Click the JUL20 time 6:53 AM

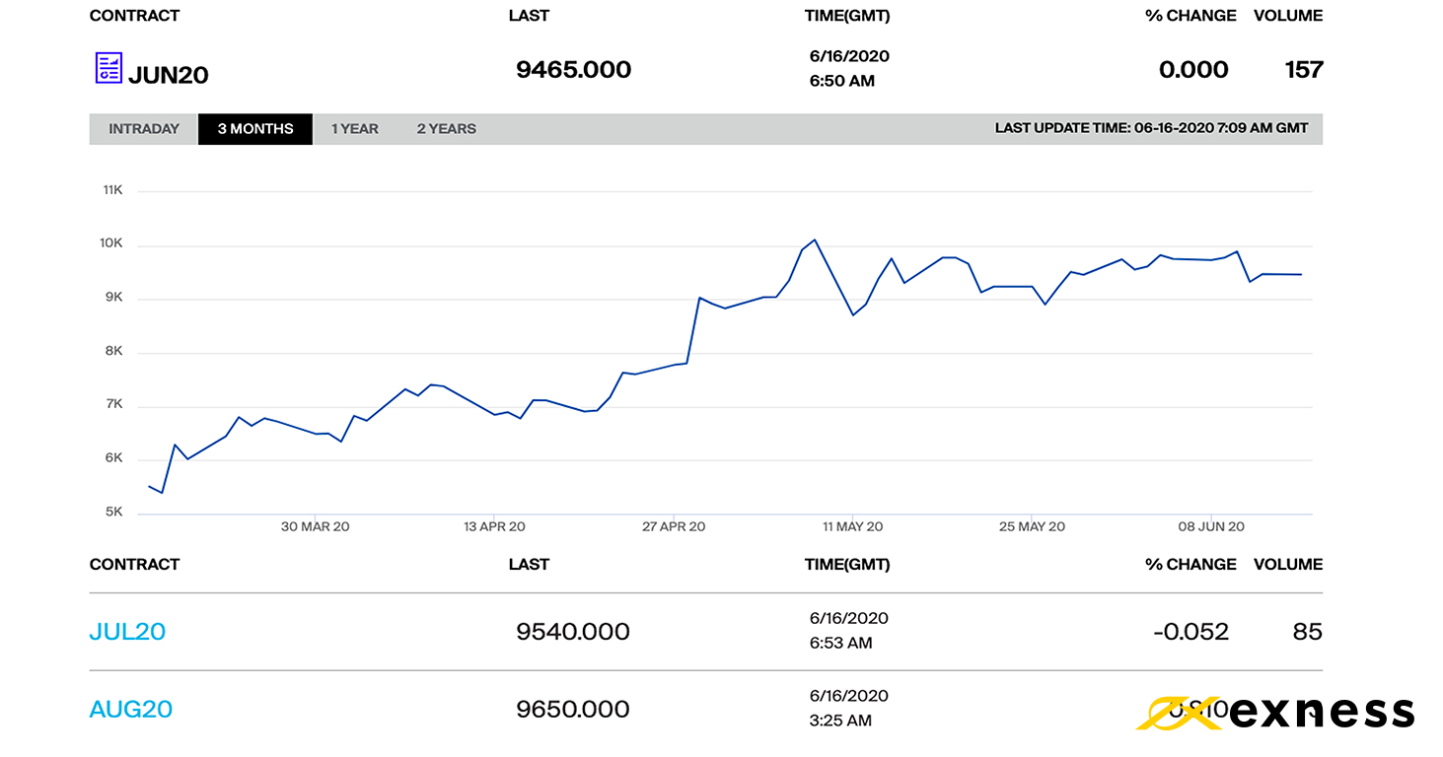841,643
